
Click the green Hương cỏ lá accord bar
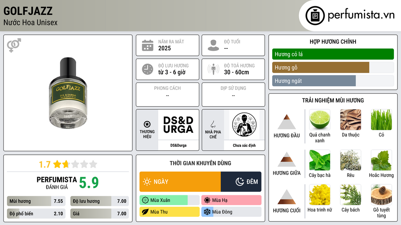click(333, 54)
